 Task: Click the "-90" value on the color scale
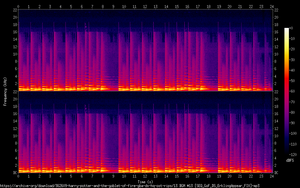tap(292, 123)
